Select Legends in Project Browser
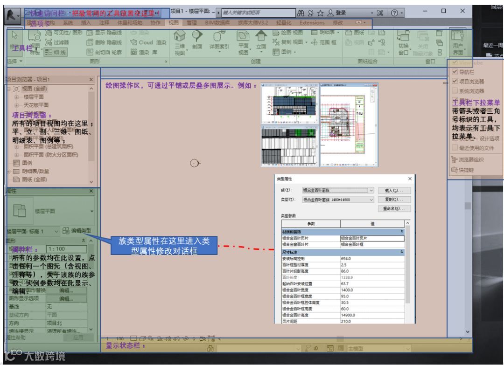 click(27, 163)
